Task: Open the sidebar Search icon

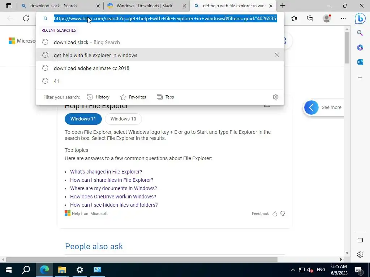Action: pos(360,33)
